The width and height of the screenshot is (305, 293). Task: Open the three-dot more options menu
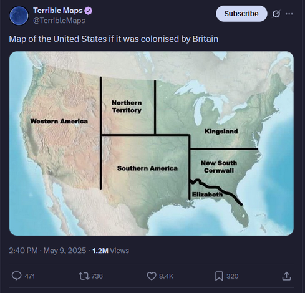tap(289, 14)
